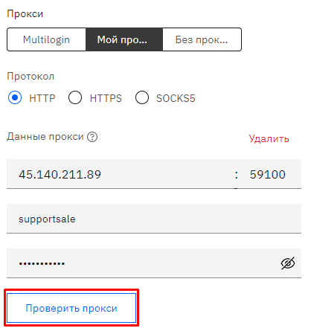Click into the masked password field
This screenshot has width=311, height=331.
tap(141, 263)
